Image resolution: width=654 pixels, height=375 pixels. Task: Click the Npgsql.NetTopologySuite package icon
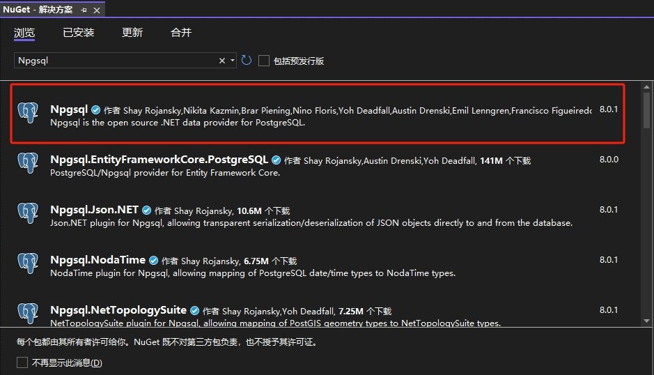tap(28, 313)
